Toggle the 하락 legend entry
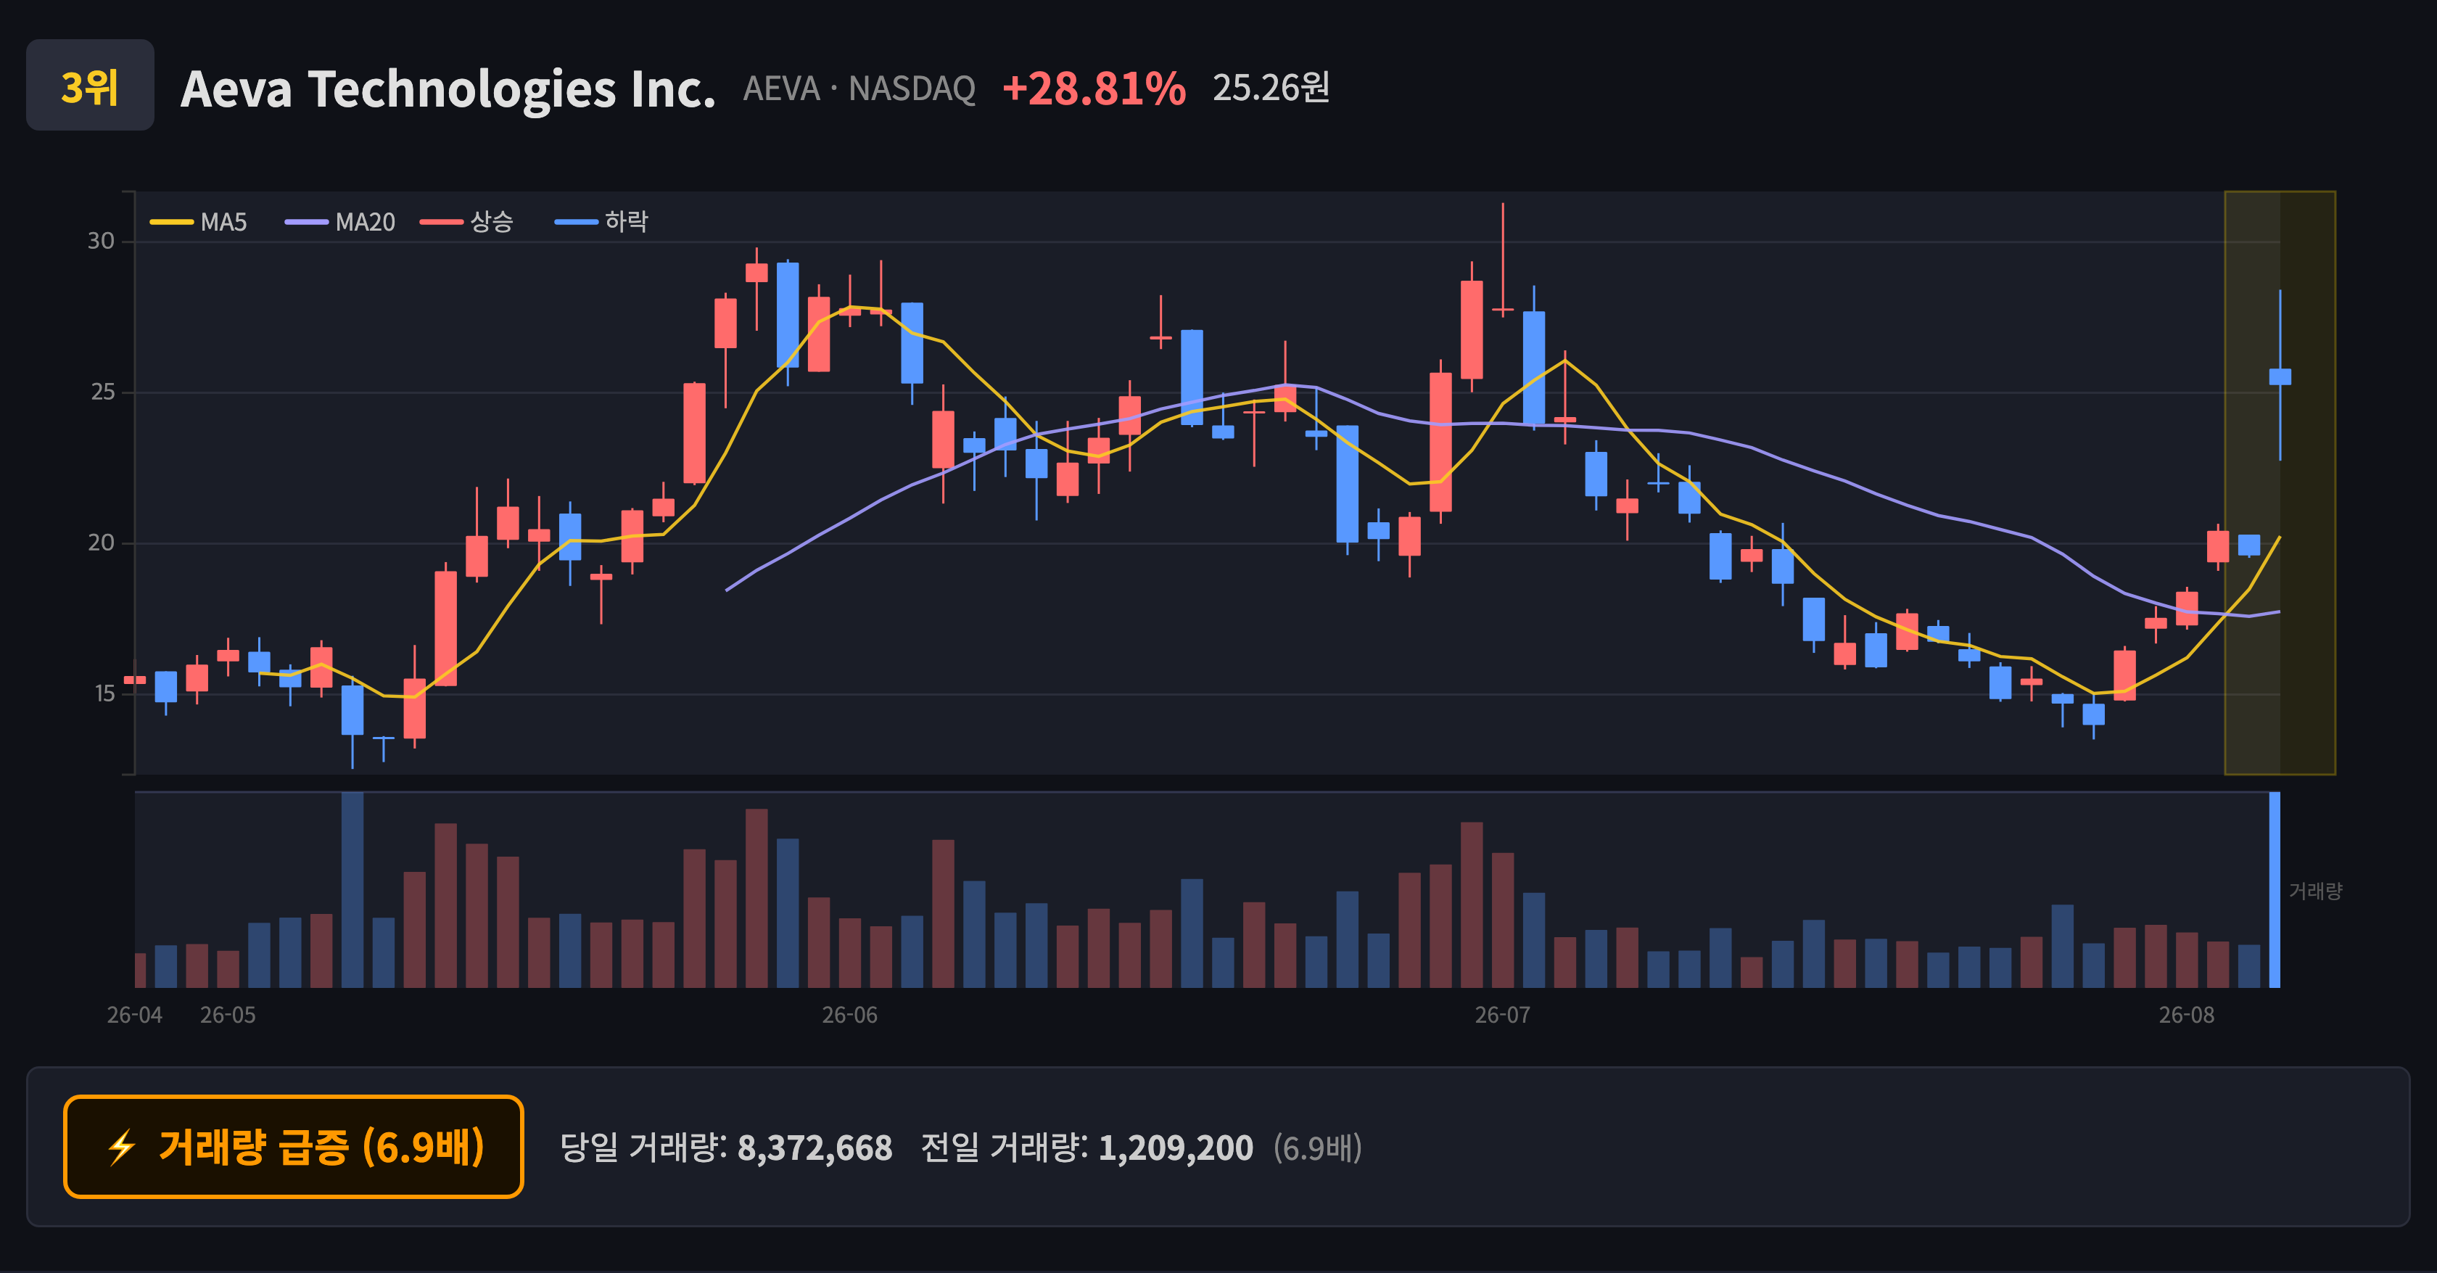2437x1273 pixels. click(x=602, y=222)
